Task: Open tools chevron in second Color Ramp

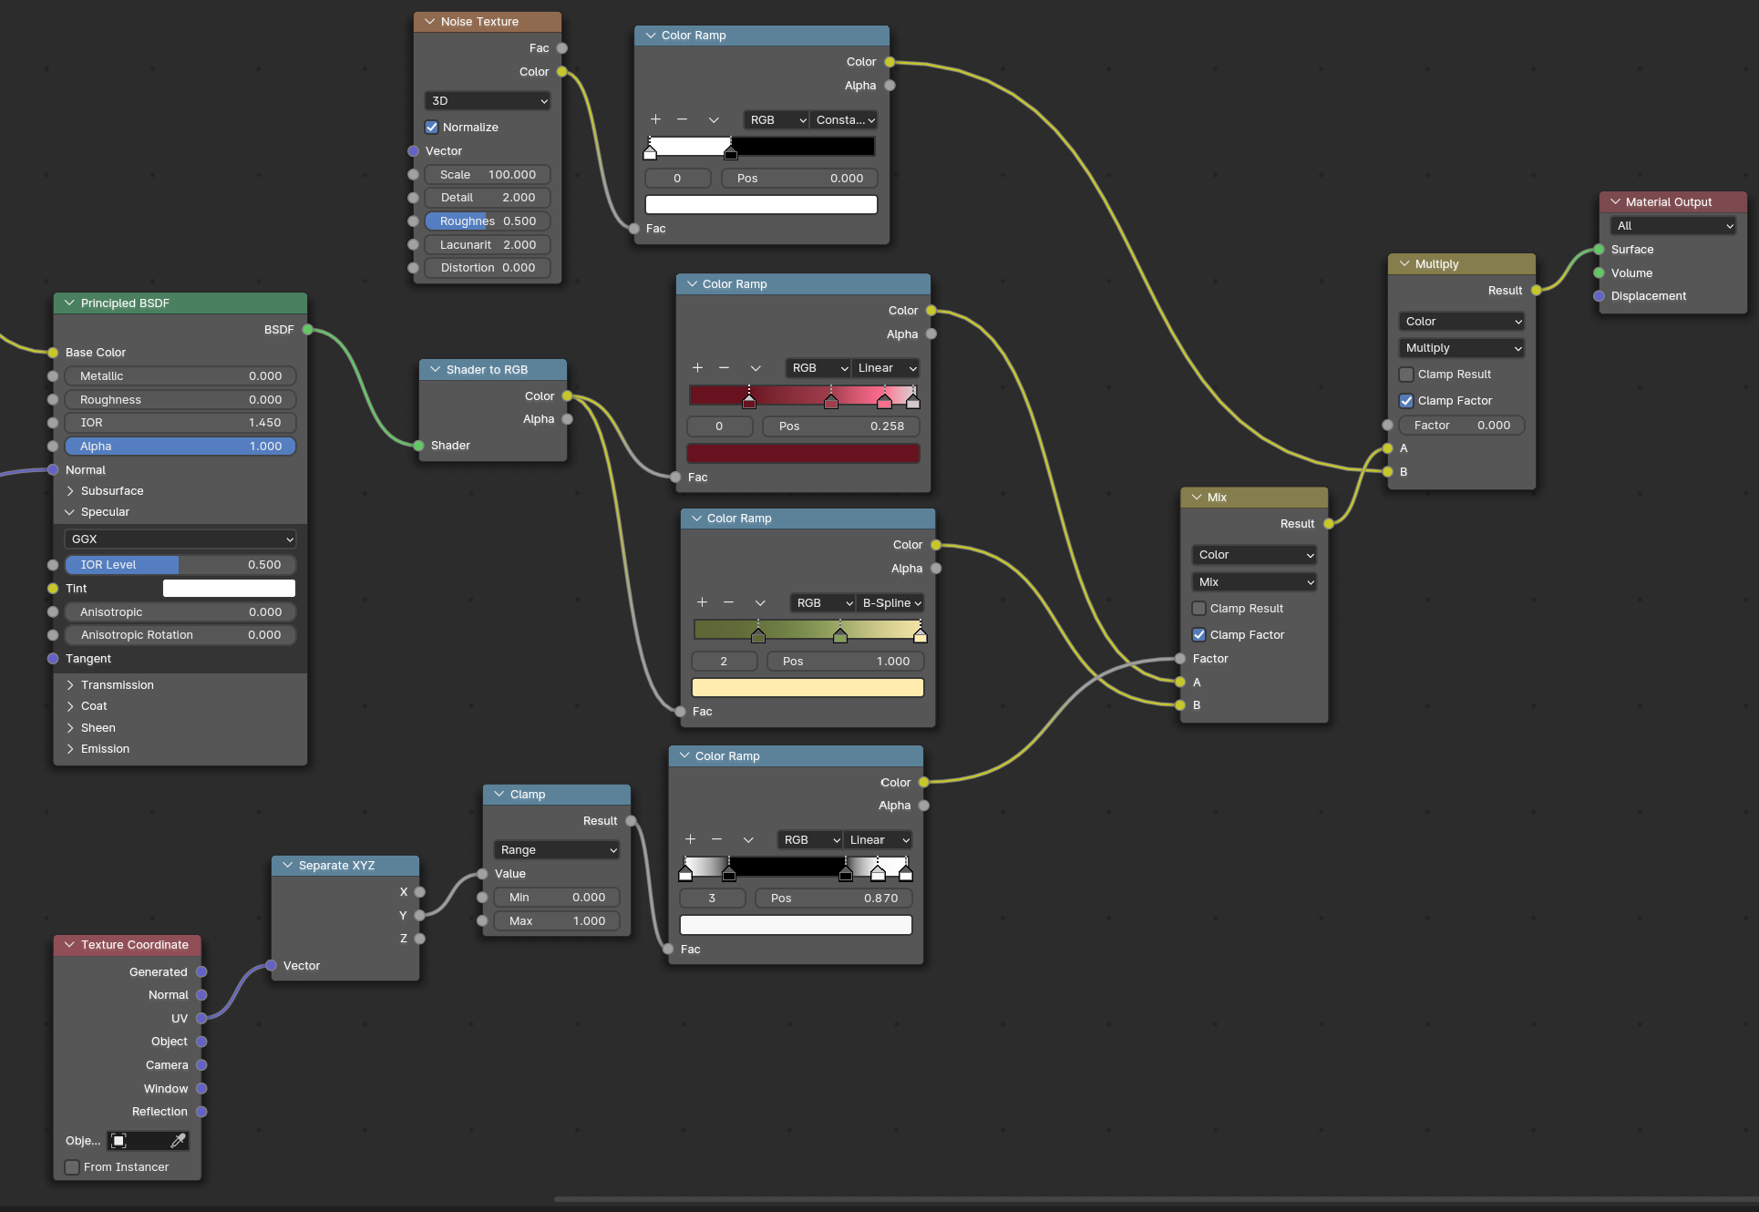Action: pyautogui.click(x=756, y=368)
